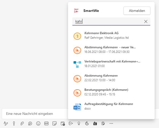Open the emoji picker

click(38, 123)
